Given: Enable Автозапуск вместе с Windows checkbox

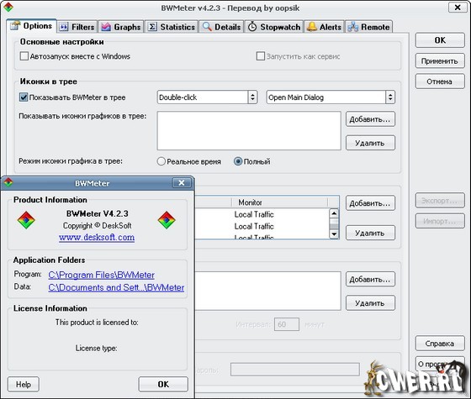Looking at the screenshot, I should point(24,56).
